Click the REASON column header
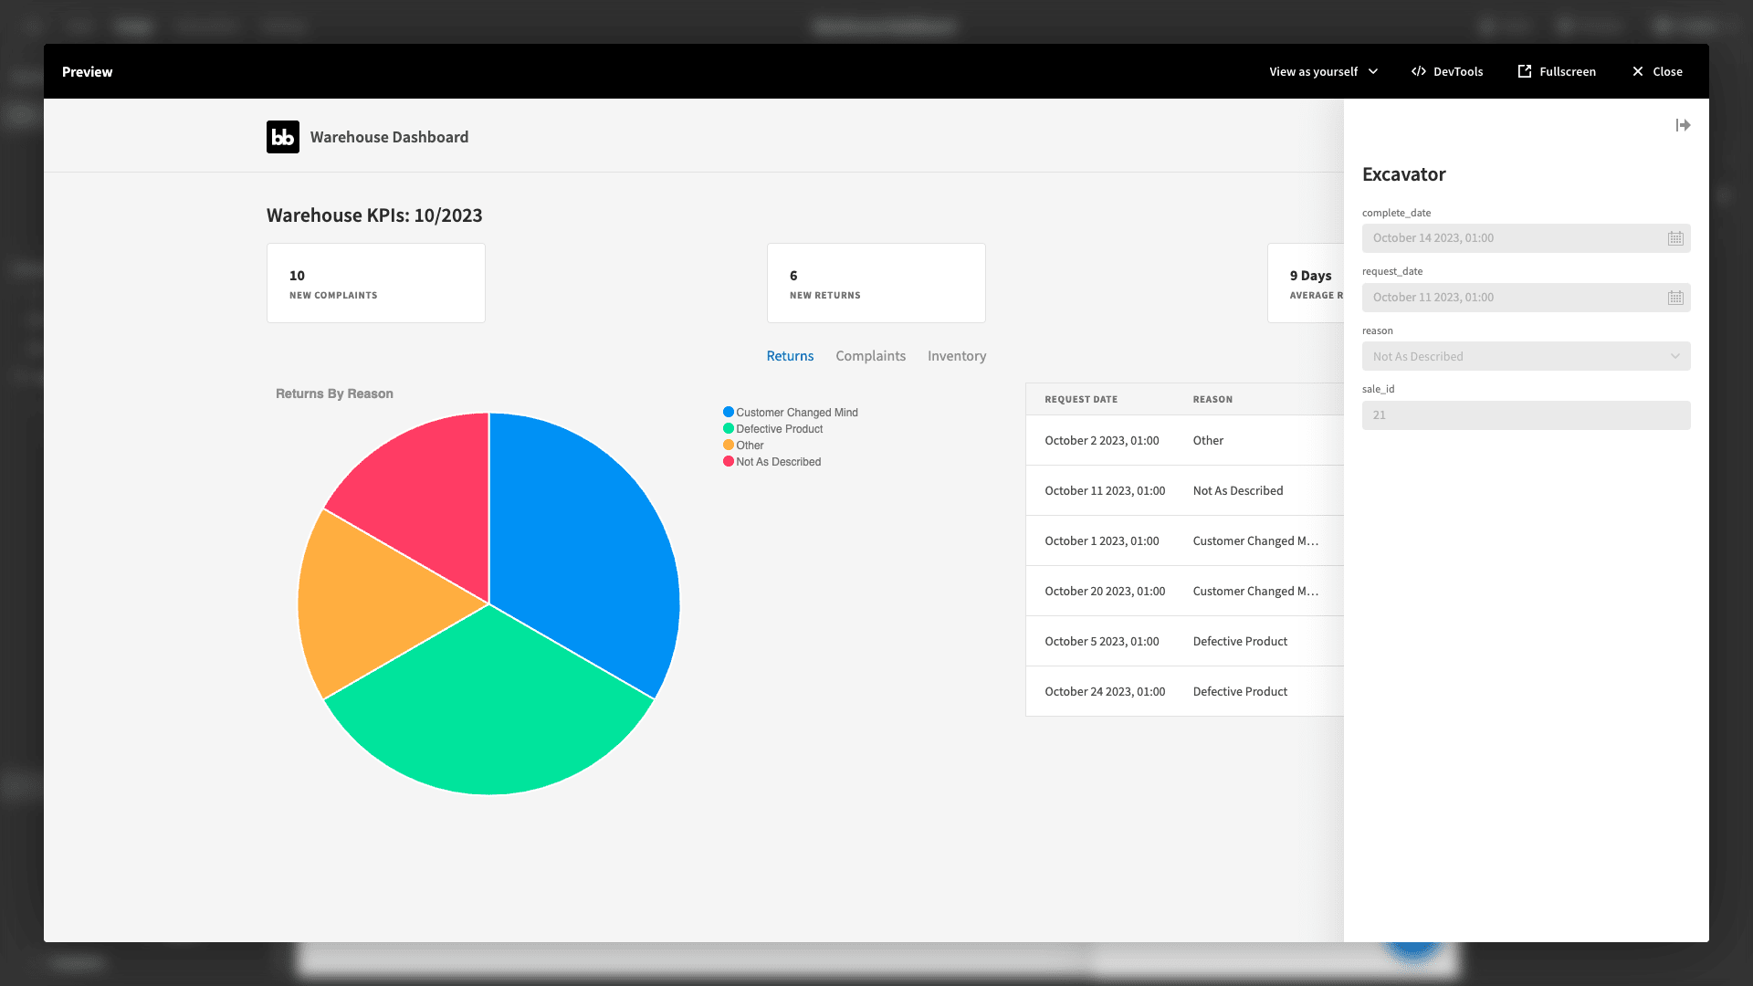The image size is (1753, 986). (x=1212, y=399)
